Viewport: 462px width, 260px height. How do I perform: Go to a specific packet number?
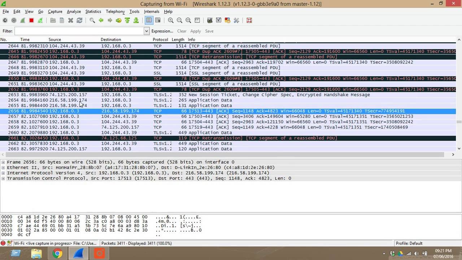[118, 21]
